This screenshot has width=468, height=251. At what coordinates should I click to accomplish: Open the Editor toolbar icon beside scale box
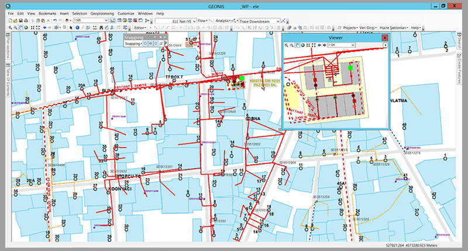[x=113, y=20]
